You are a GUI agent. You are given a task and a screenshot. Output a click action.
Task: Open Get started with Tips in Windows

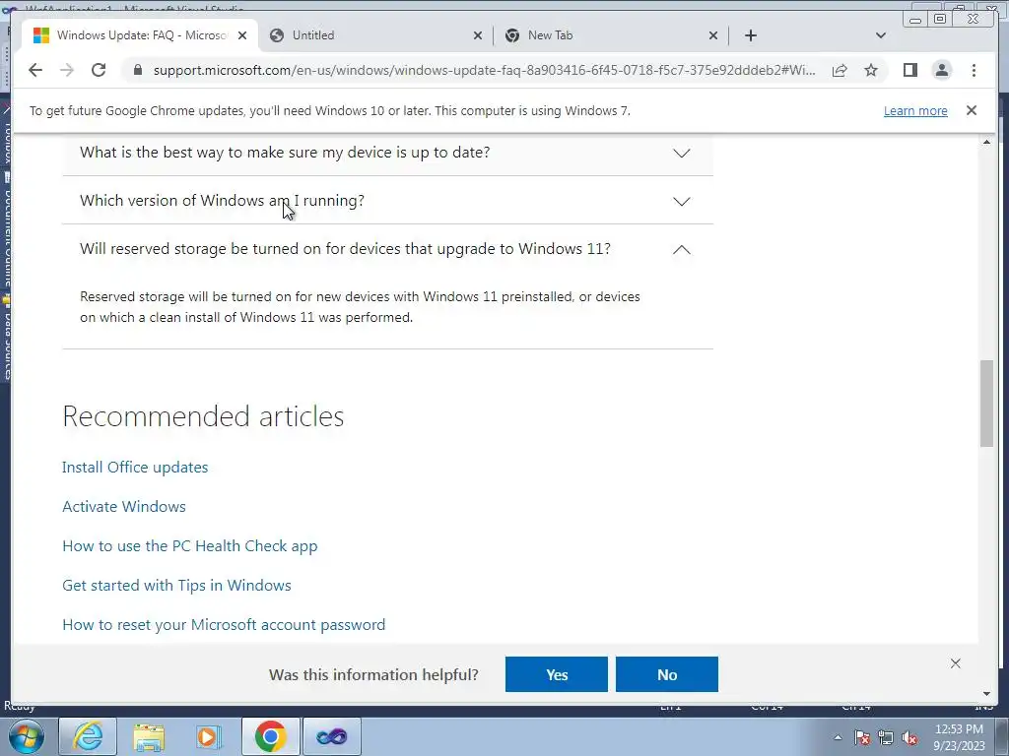click(177, 585)
